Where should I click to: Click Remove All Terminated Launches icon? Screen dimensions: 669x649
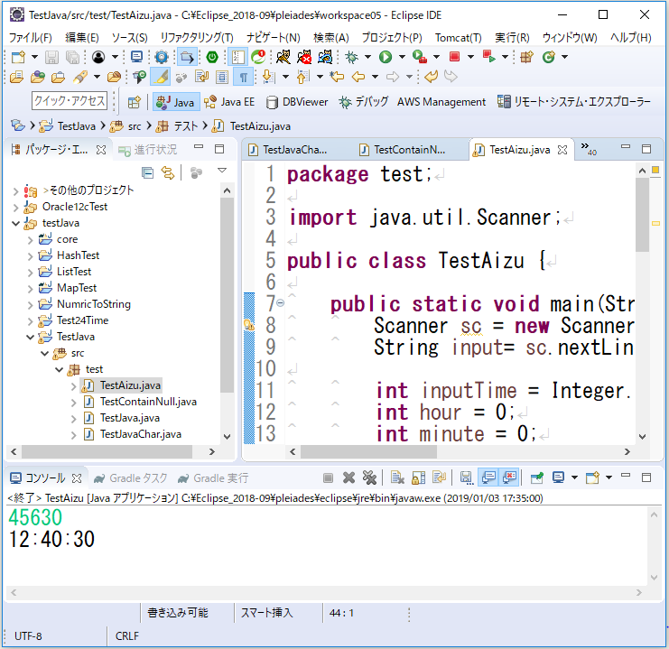pos(369,477)
